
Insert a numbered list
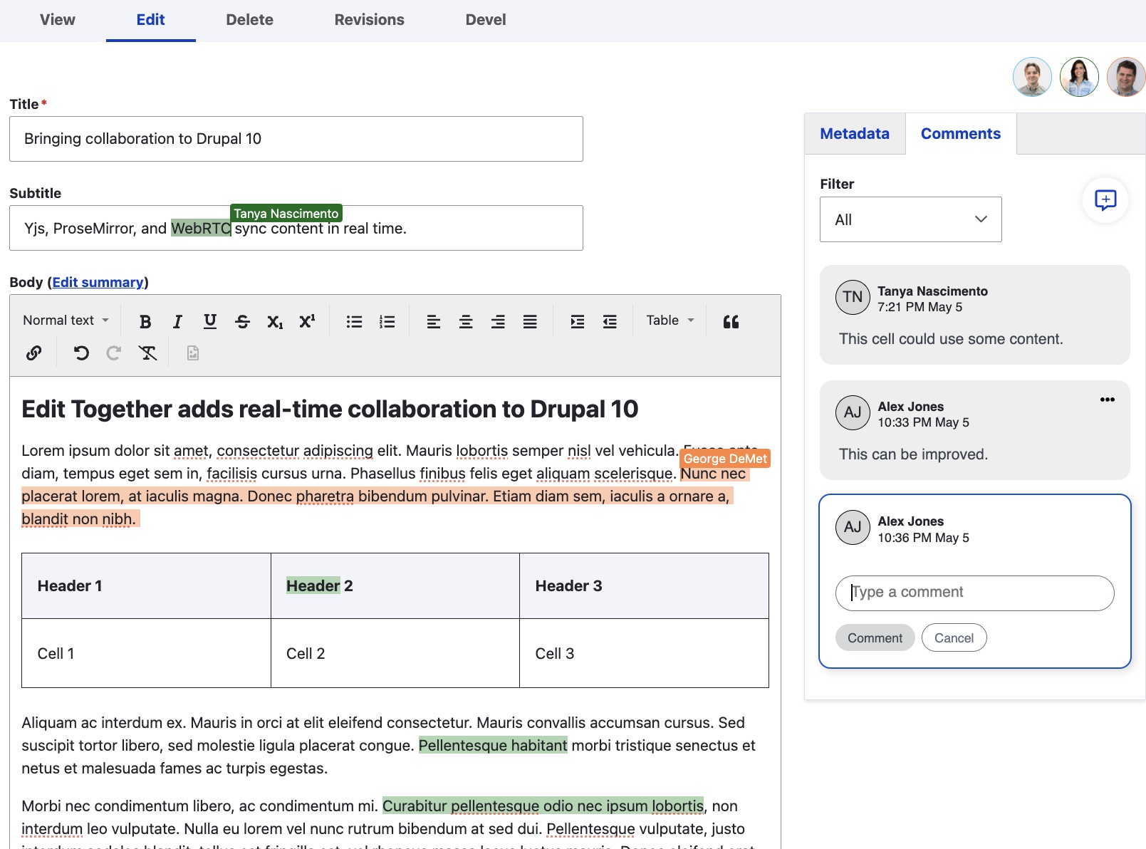(x=387, y=322)
